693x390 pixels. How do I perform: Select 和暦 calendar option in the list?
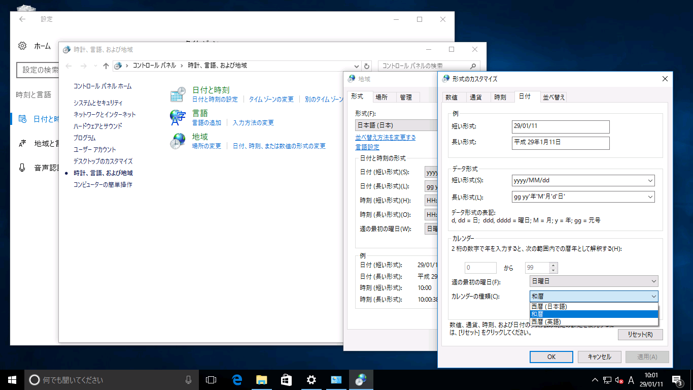[x=594, y=314]
